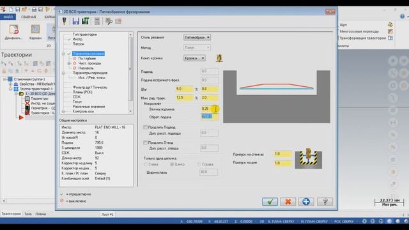Select Насквозь in dialog tree
Screen dimensions: 409x230
tap(86, 68)
